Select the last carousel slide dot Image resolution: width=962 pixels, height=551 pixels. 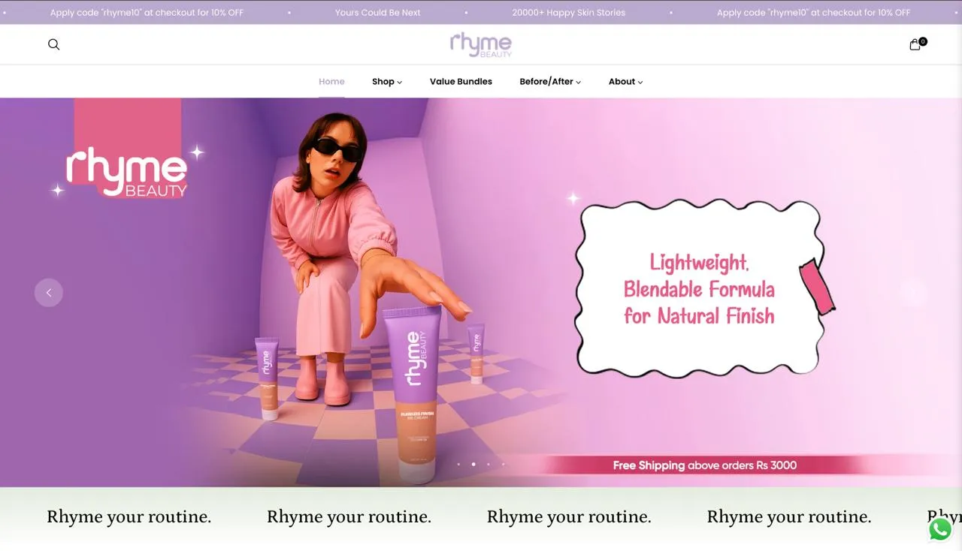pyautogui.click(x=504, y=464)
